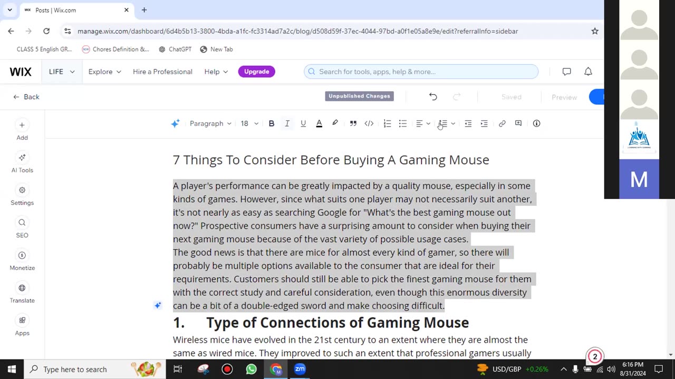The image size is (675, 379).
Task: Open the Apps panel
Action: click(22, 326)
